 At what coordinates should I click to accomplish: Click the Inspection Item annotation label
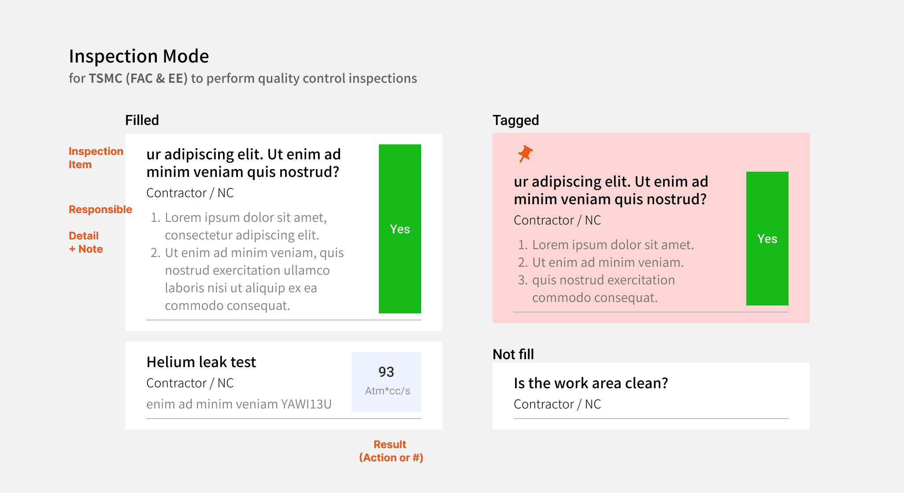point(96,158)
